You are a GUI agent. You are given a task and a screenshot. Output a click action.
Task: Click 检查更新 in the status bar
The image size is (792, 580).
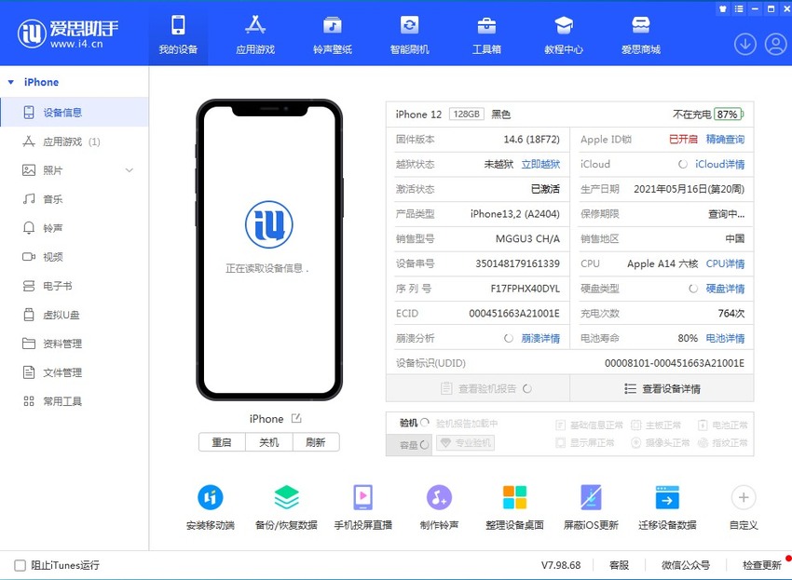click(761, 565)
